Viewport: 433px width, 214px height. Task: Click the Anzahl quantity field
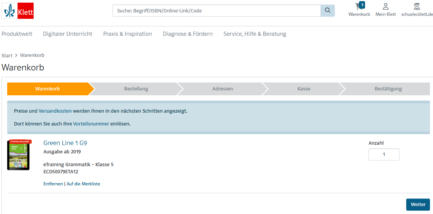coord(384,154)
